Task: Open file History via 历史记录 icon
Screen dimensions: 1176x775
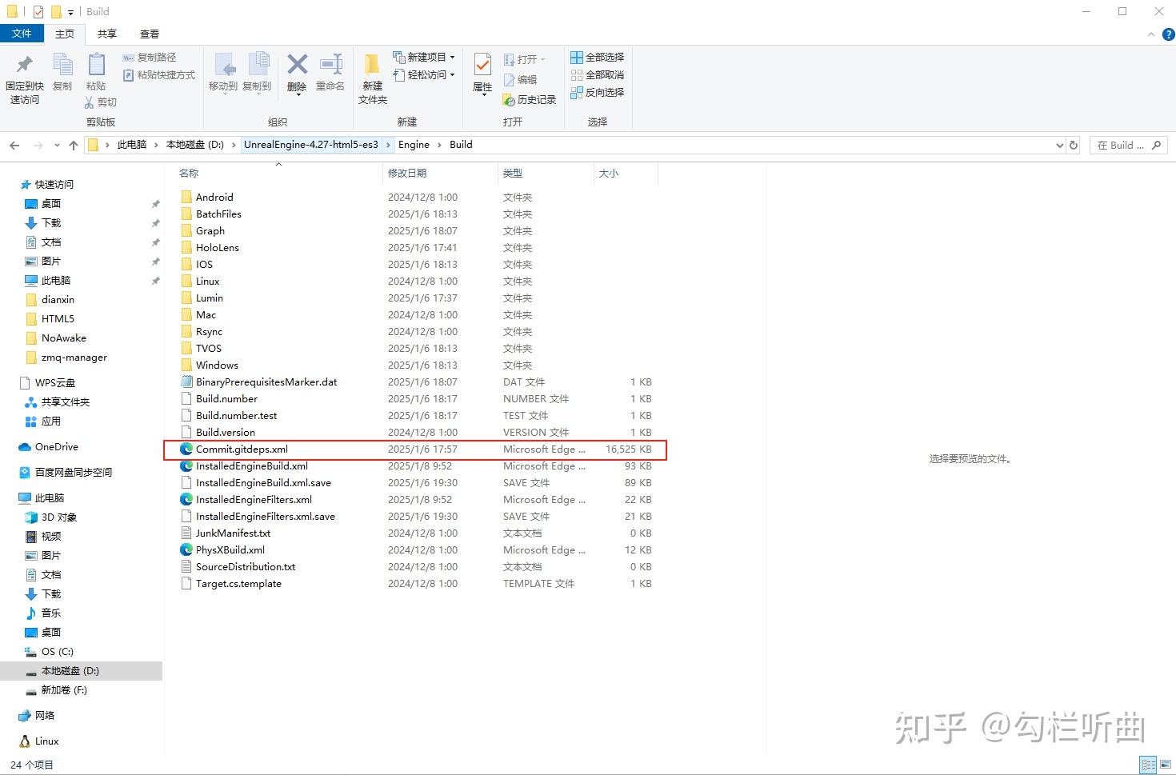Action: point(530,99)
